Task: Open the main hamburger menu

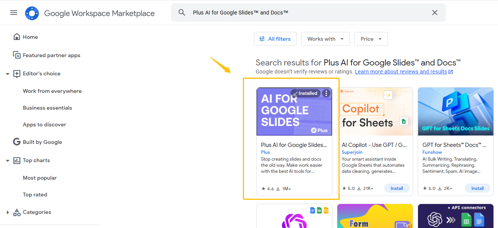Action: [14, 13]
